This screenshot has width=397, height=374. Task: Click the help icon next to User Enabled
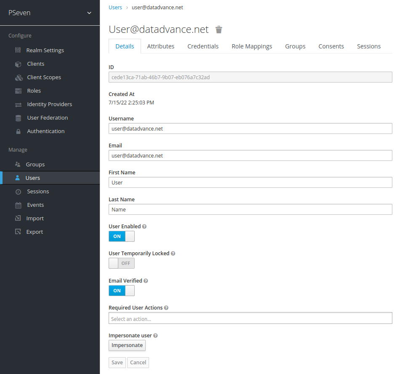point(144,226)
